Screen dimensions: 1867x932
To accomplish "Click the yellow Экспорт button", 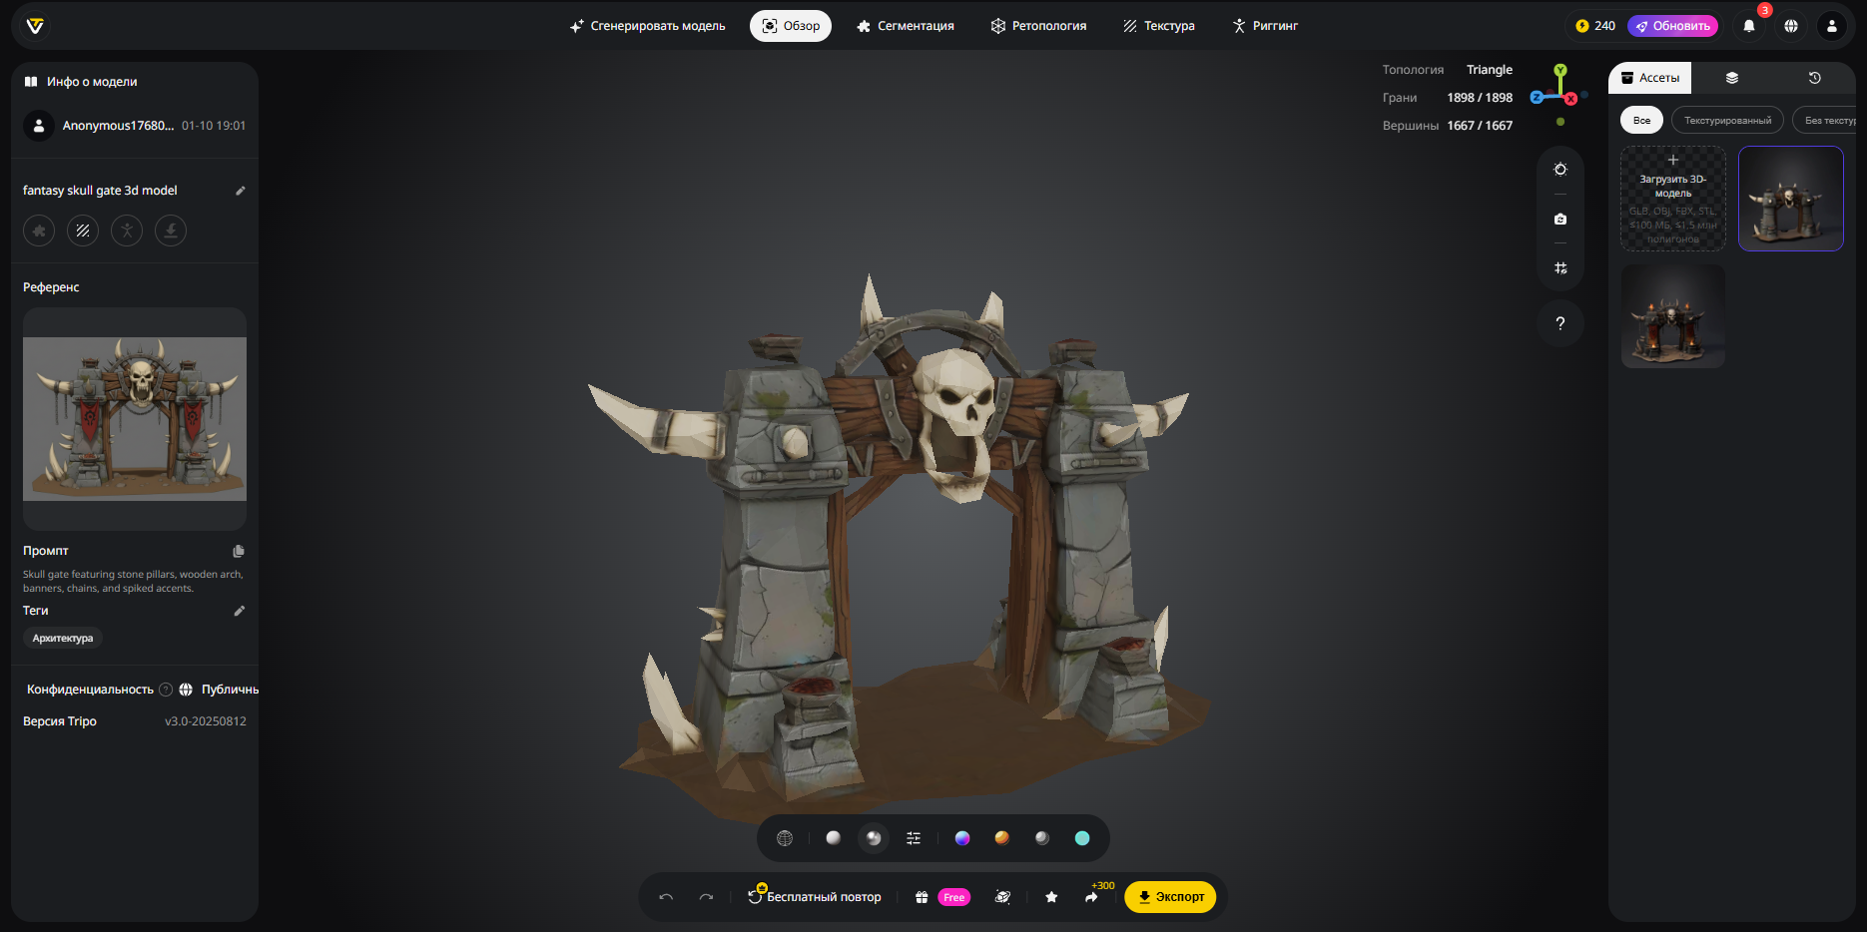I will click(1170, 897).
